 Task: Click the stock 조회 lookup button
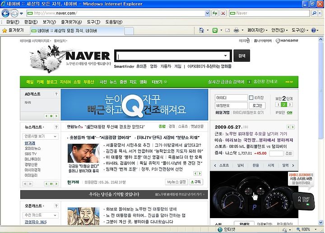288,153
